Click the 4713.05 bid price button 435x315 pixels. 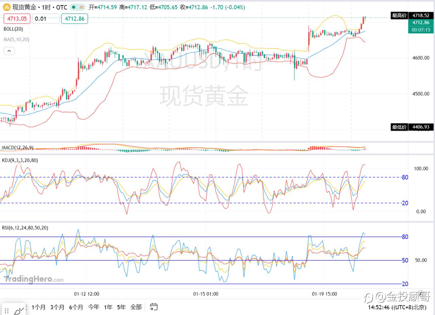pos(17,19)
